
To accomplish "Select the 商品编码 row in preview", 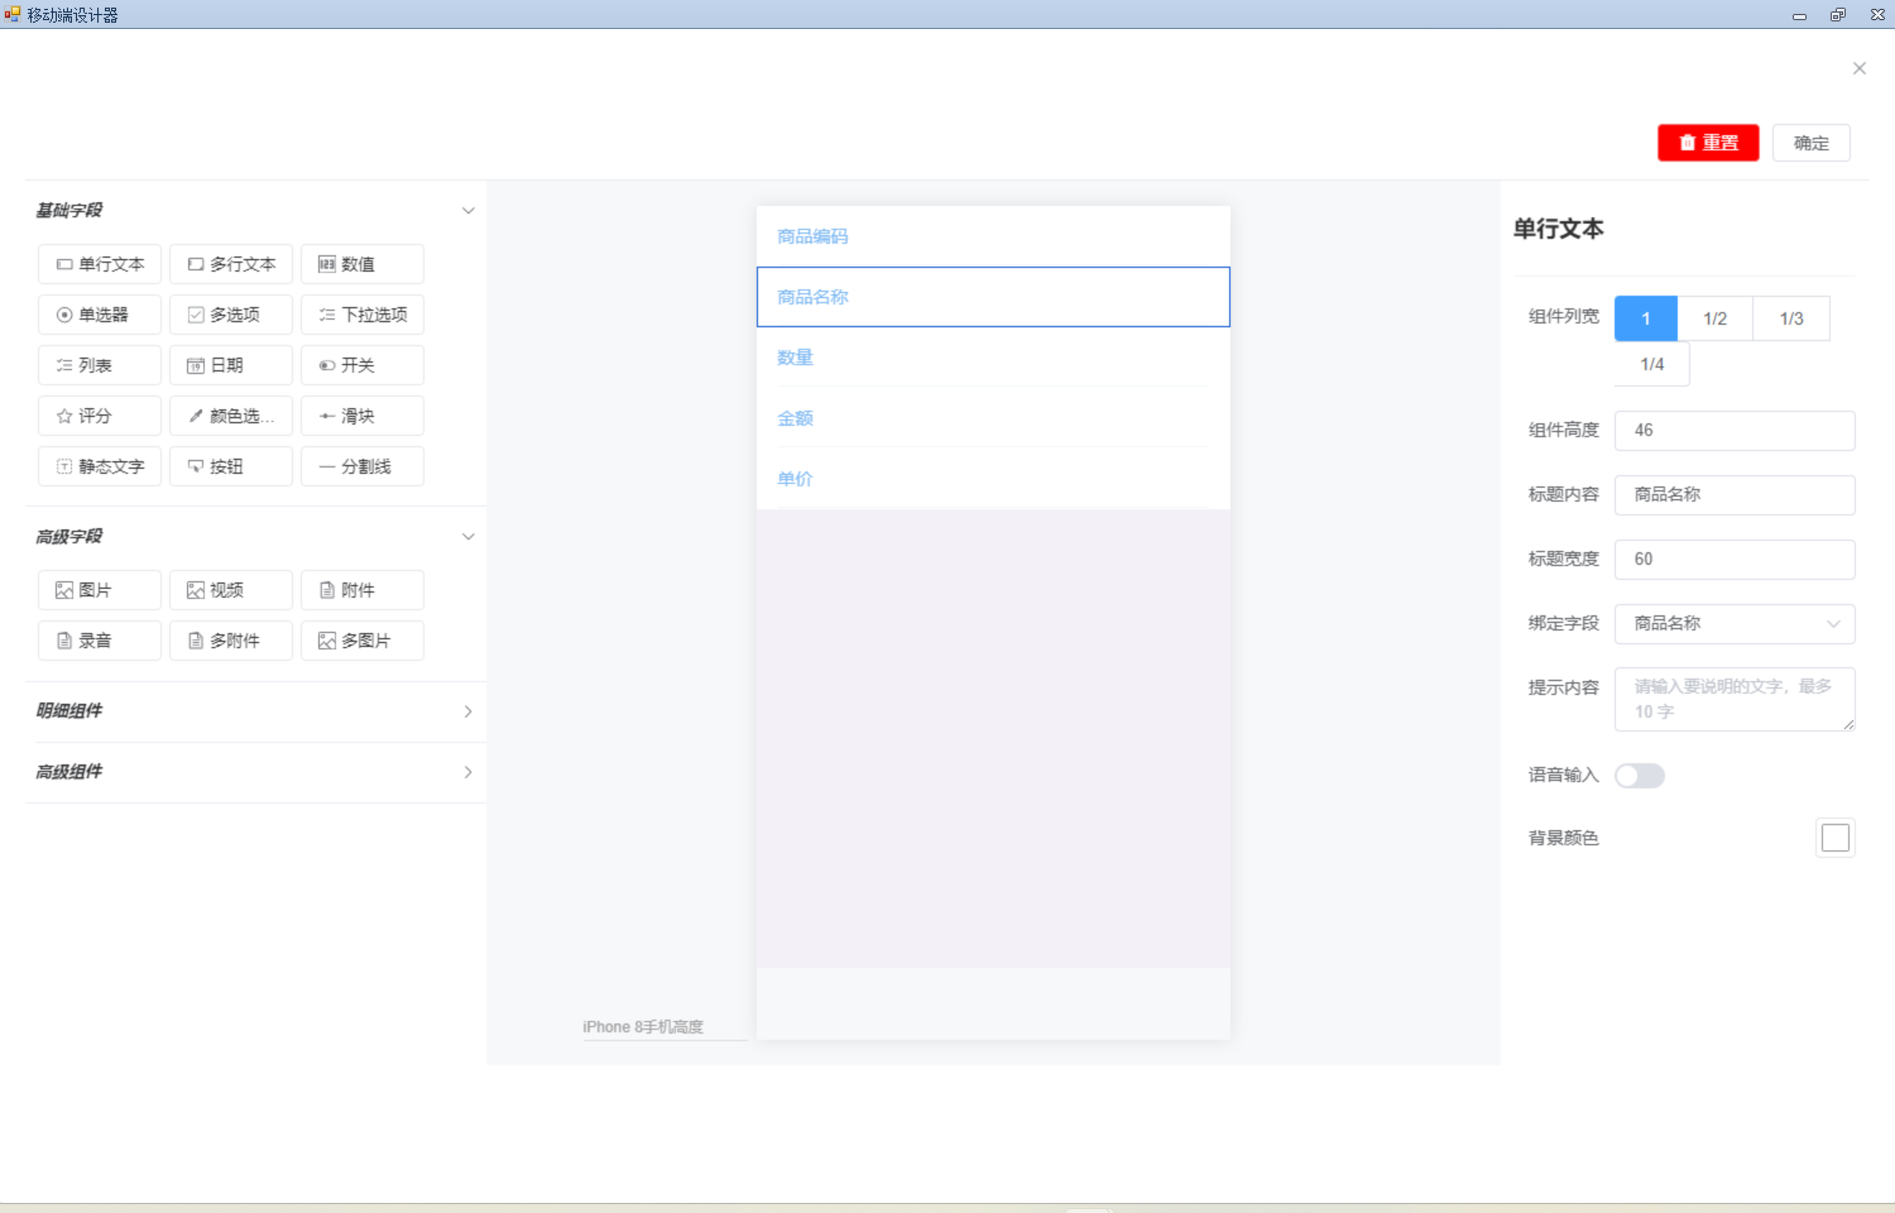I will click(992, 236).
